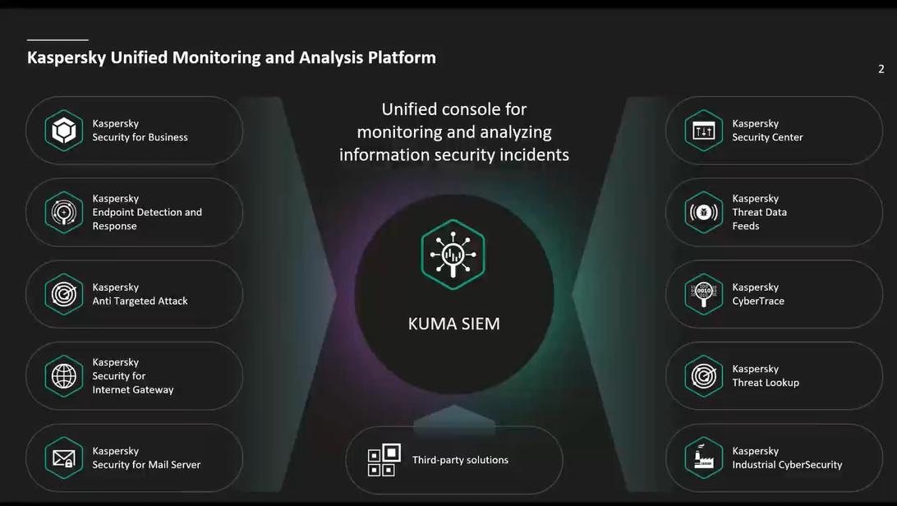The image size is (897, 506).
Task: Select the Kaspersky Threat Lookup label
Action: tap(766, 375)
